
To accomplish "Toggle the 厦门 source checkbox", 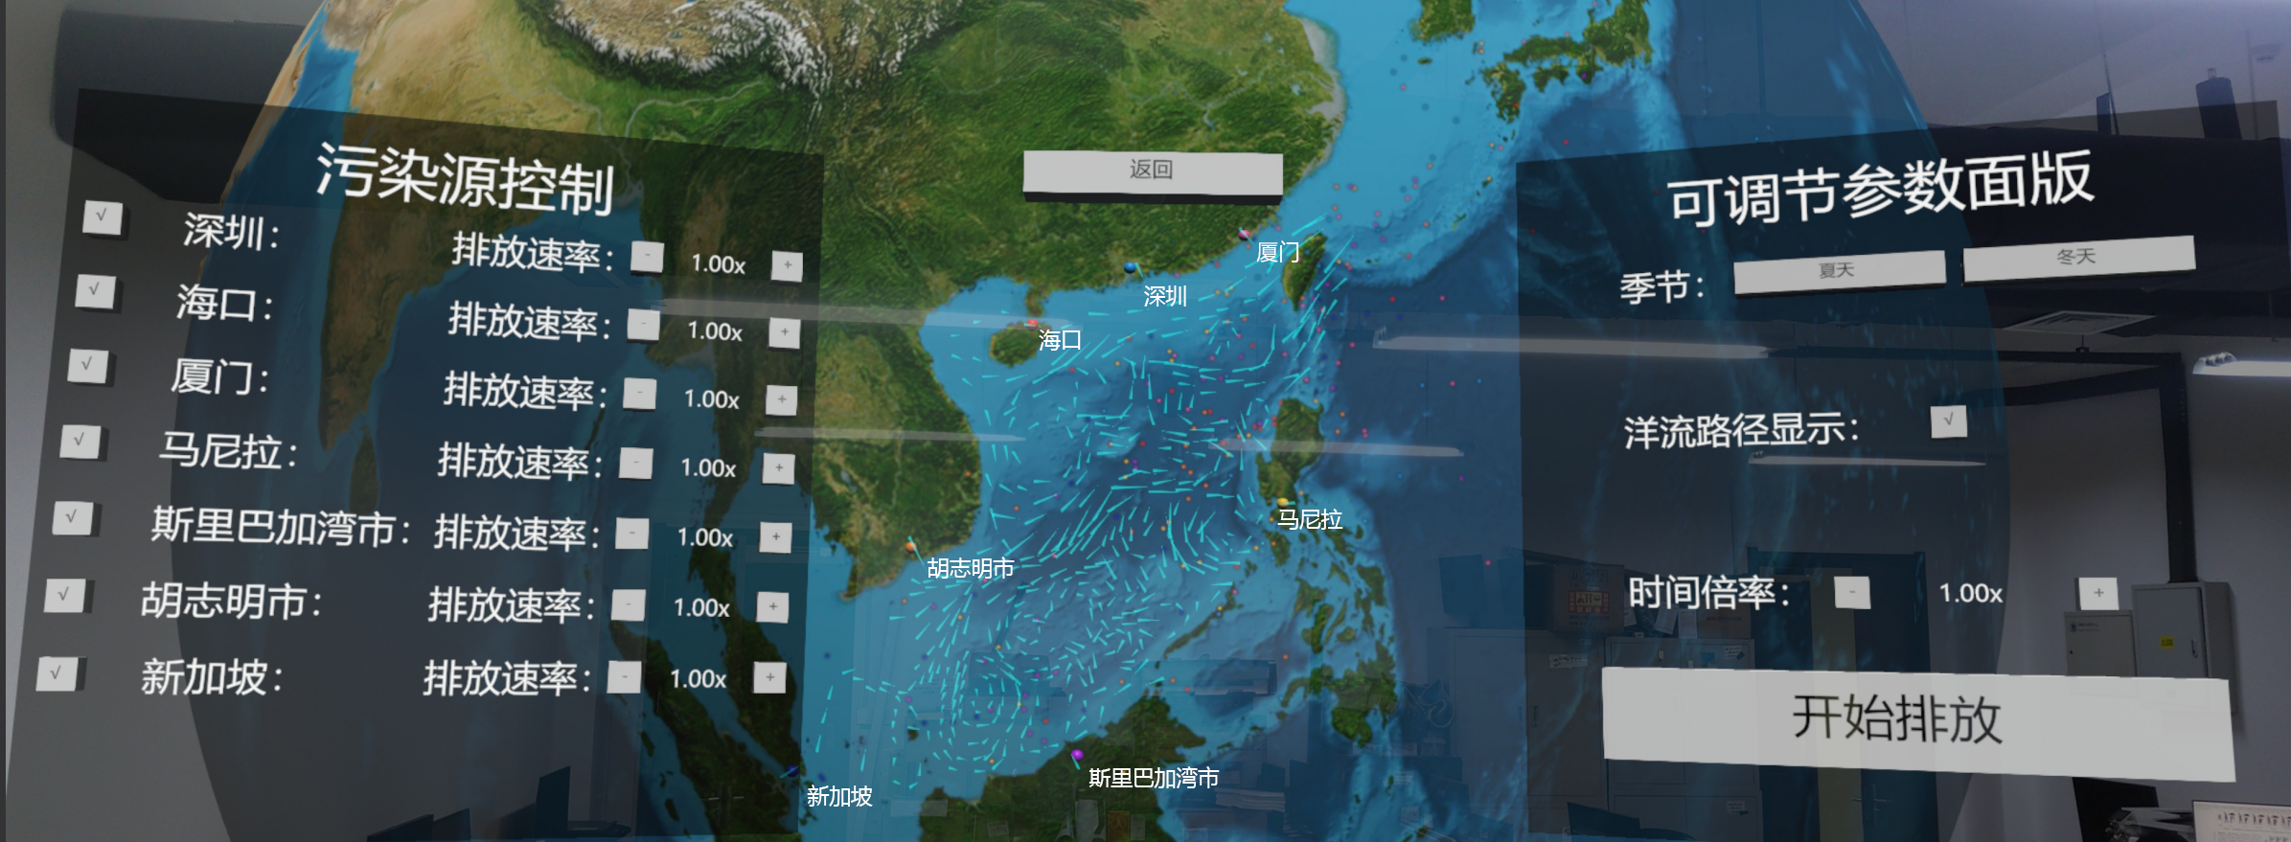I will coord(87,365).
